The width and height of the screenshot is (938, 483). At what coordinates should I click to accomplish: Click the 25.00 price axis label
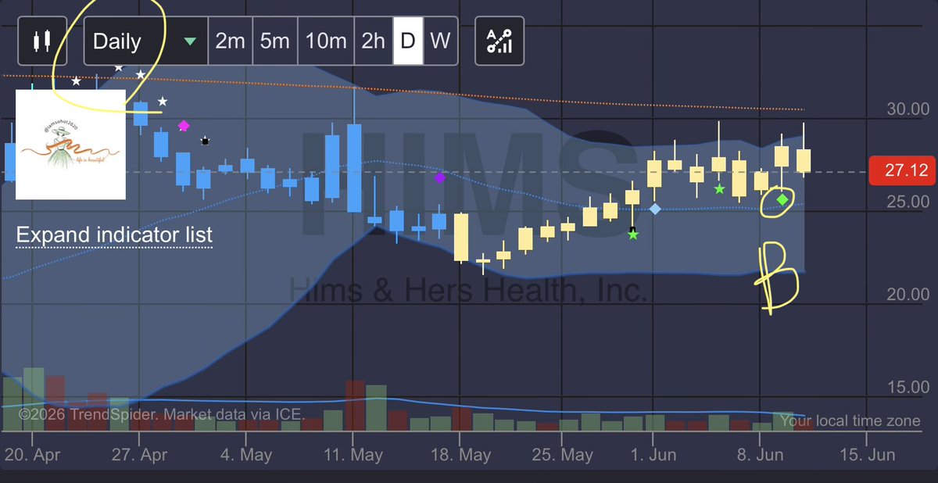click(x=908, y=202)
